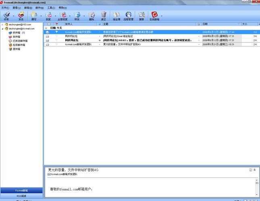Viewport: 260px width, 201px height.
Task: Click the 回复 (reply) toolbar icon
Action: (48, 16)
